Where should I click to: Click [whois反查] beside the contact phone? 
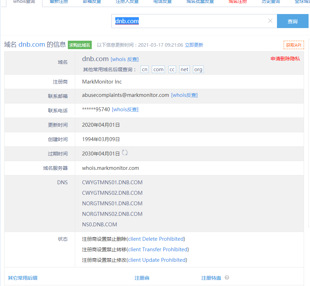(x=125, y=109)
